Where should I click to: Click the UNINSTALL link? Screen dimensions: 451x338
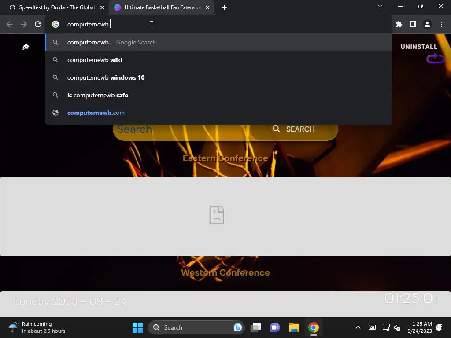pyautogui.click(x=419, y=47)
